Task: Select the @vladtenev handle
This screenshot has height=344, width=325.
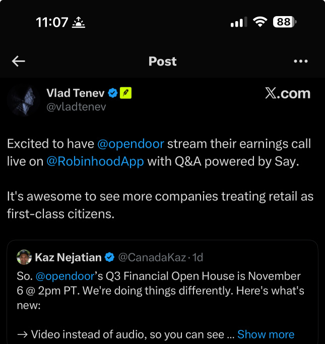Action: click(76, 107)
